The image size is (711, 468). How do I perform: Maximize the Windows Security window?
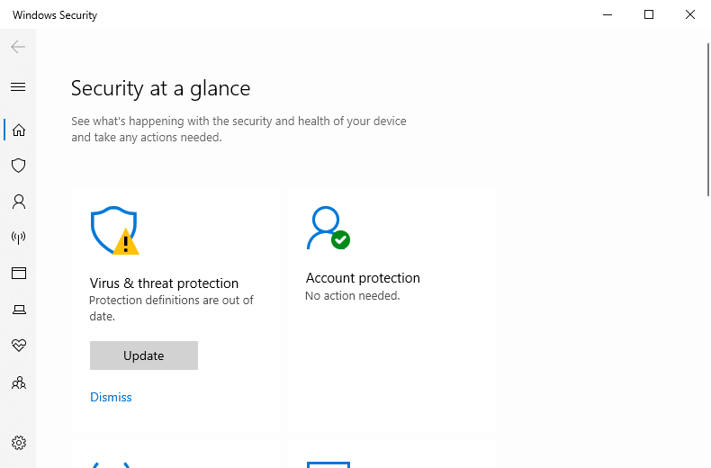click(649, 14)
